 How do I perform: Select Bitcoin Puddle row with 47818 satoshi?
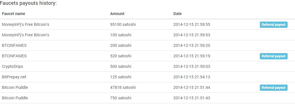click(147, 87)
